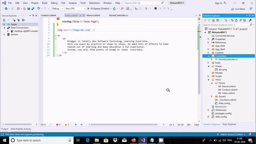256x144 pixels.
Task: Click Collapse All icon in Solution Explorer
Action: coord(240,20)
